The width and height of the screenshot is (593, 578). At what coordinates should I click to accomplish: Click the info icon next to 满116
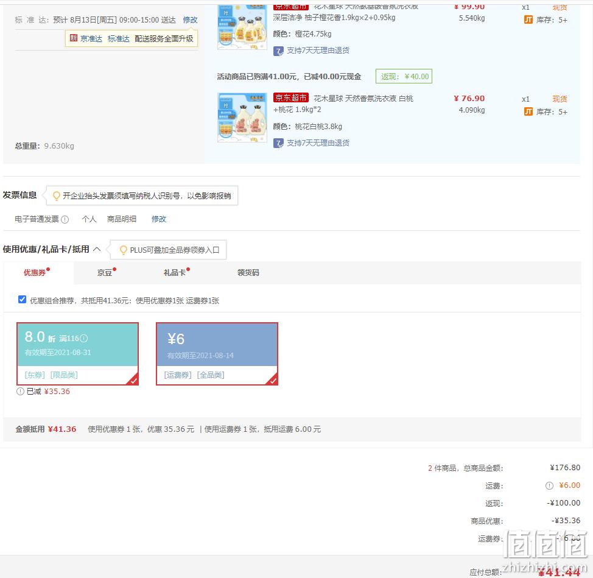pyautogui.click(x=84, y=338)
